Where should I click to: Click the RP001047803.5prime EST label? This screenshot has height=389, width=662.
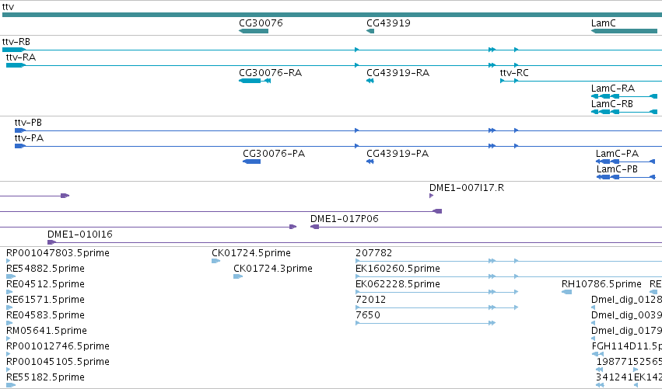click(x=58, y=253)
